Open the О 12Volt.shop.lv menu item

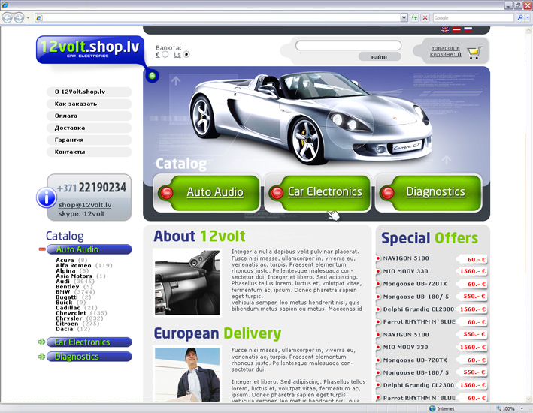(x=89, y=92)
